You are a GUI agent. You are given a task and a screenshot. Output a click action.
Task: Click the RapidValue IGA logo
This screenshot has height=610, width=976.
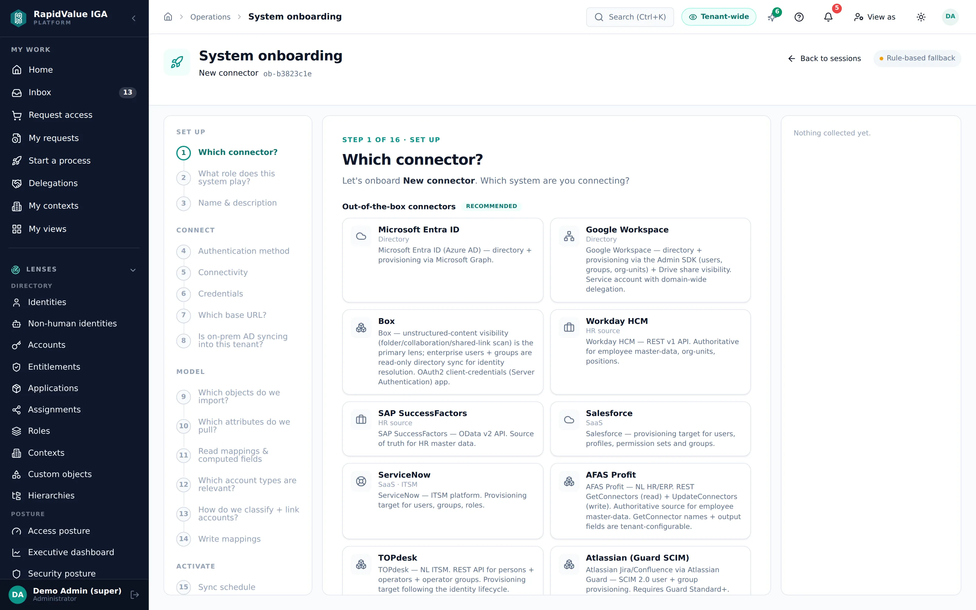coord(19,18)
